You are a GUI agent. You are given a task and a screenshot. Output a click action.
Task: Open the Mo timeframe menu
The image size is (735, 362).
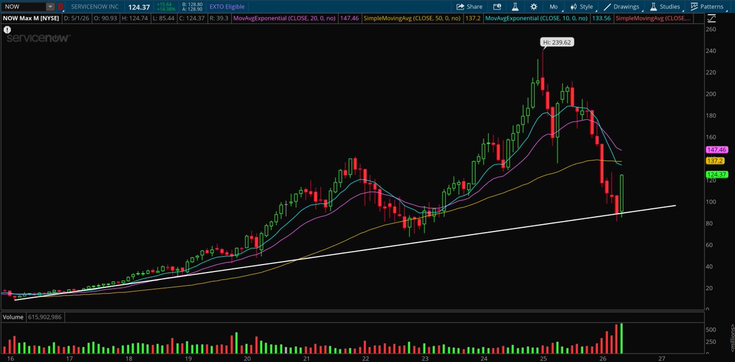(554, 7)
